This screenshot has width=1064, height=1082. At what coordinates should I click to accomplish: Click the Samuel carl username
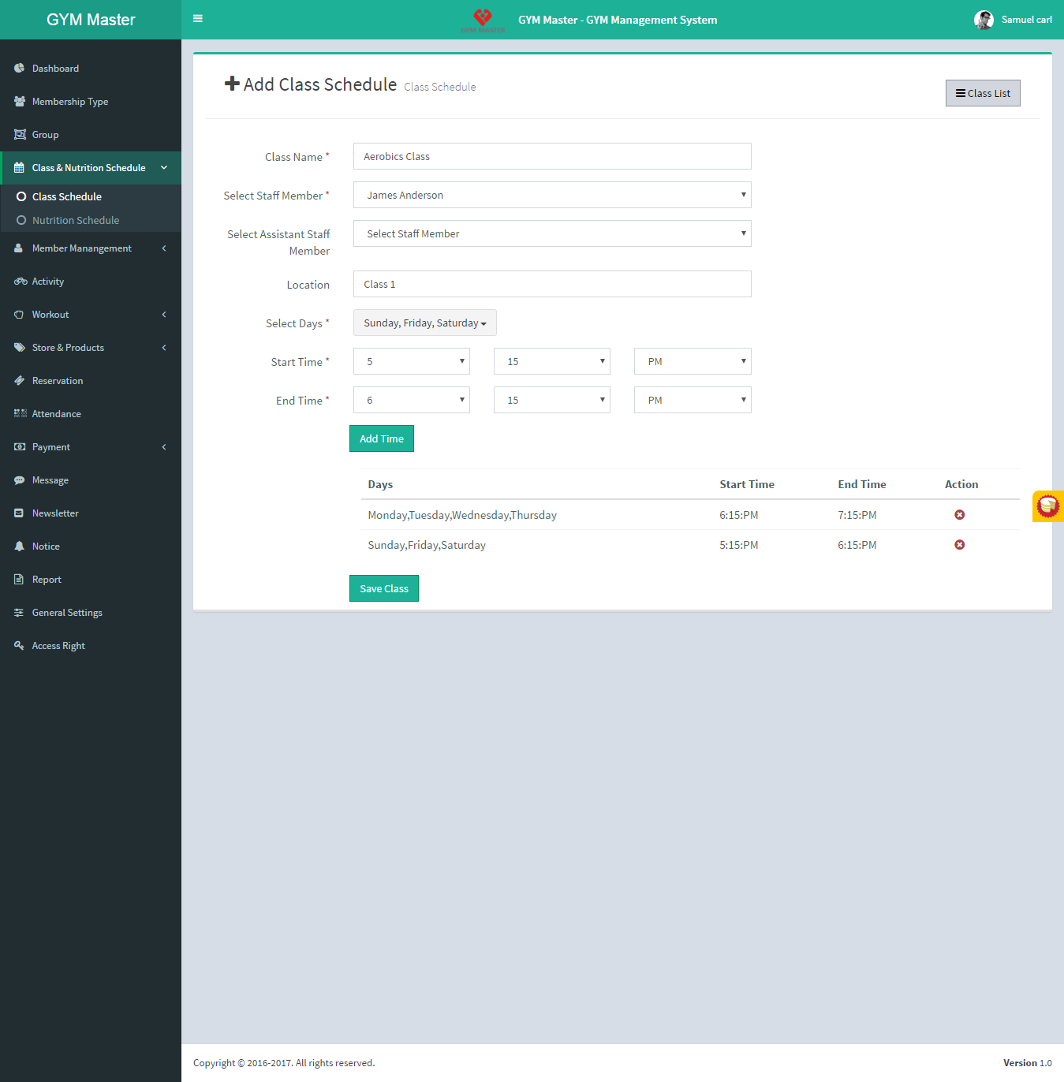[1027, 20]
